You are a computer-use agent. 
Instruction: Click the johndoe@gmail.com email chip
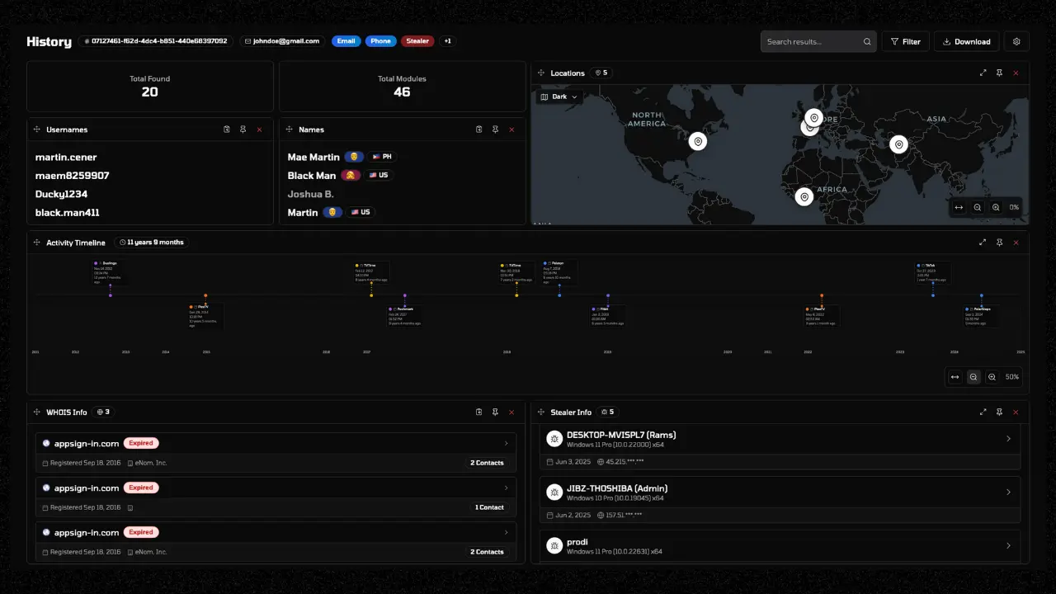pyautogui.click(x=281, y=41)
